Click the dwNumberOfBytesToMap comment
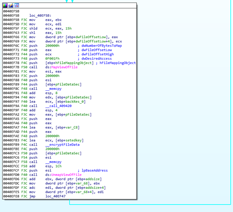This screenshot has width=233, height=212. 102,46
